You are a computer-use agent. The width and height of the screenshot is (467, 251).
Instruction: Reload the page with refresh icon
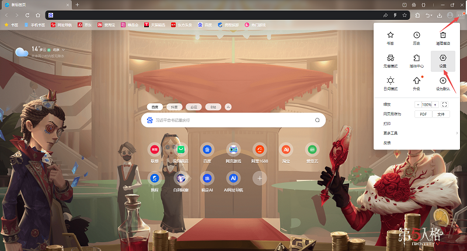27,15
